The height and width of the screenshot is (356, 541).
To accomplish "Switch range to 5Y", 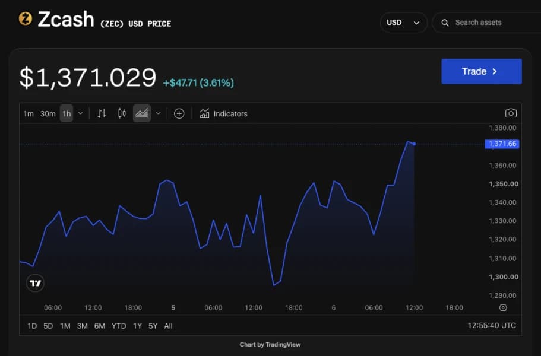I will point(153,326).
